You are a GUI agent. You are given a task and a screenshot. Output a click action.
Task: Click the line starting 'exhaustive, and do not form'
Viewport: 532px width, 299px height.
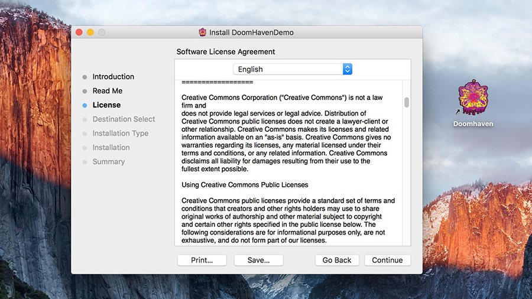click(254, 240)
